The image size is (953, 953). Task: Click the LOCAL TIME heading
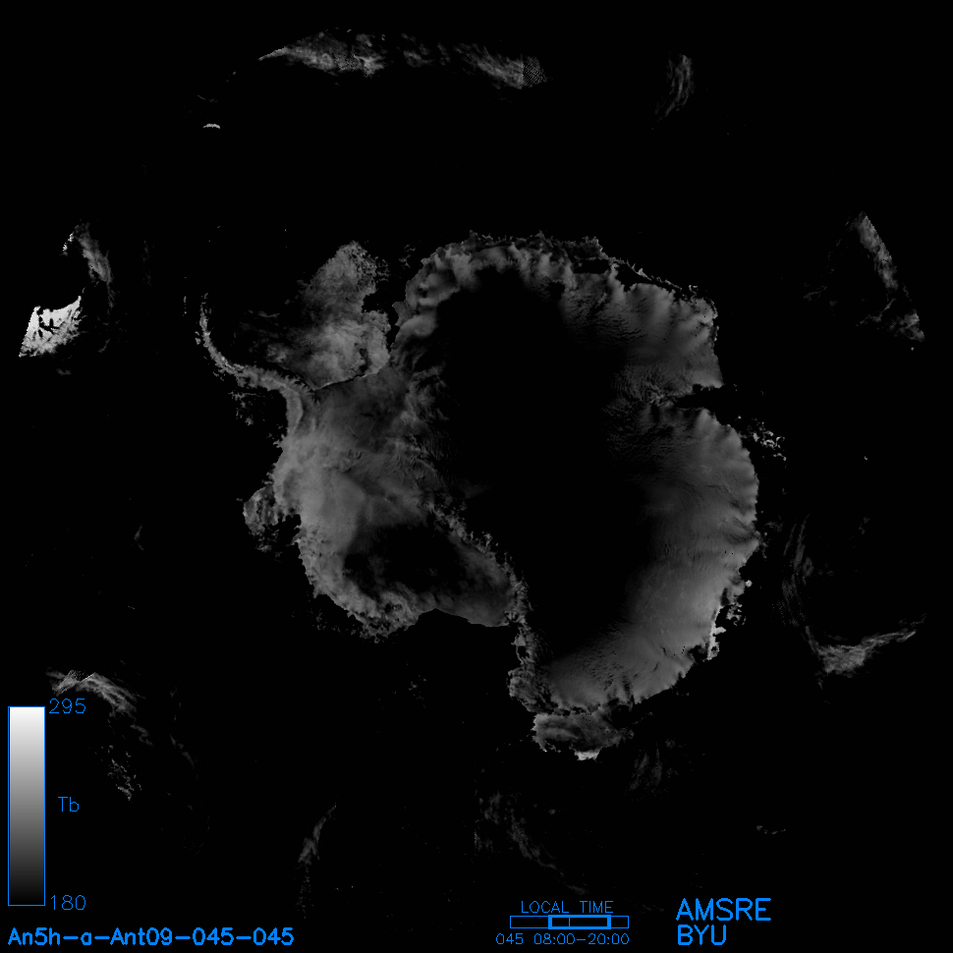tap(567, 907)
